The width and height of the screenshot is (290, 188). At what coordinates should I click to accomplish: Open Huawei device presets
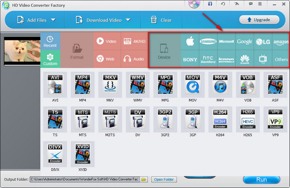[x=245, y=59]
